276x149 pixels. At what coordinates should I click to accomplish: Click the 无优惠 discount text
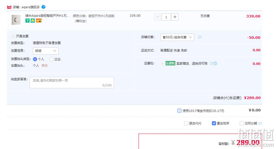205,16
